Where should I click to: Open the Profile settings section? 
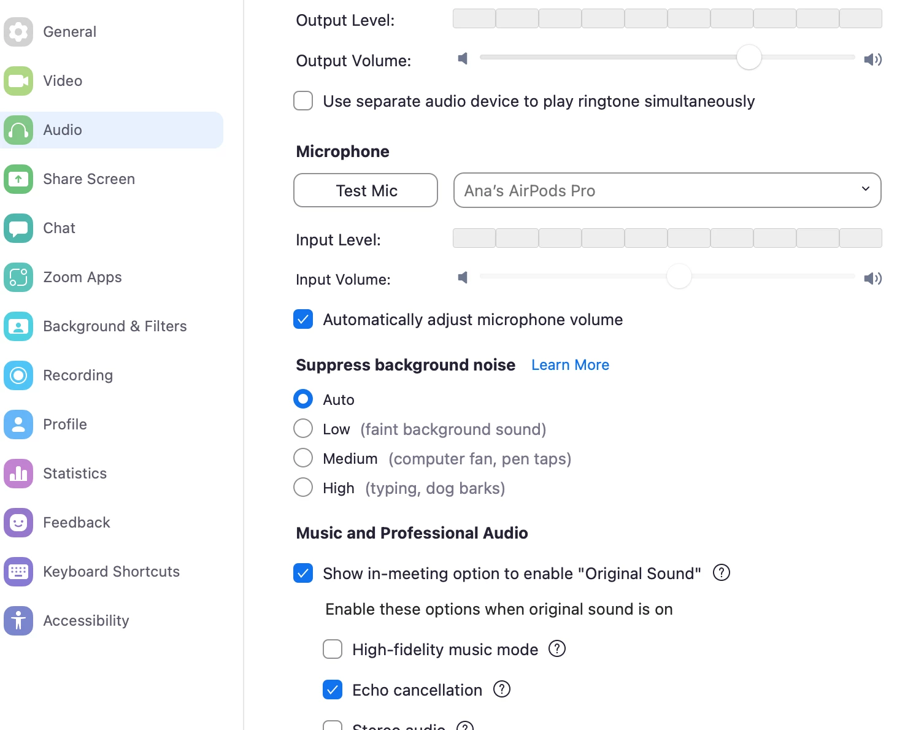[65, 425]
